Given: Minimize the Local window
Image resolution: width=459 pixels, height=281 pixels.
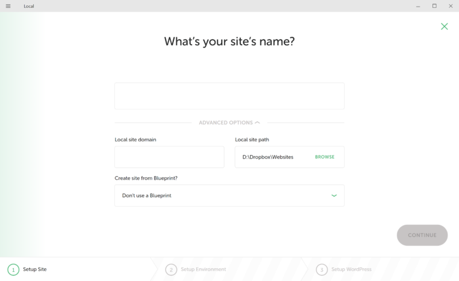Looking at the screenshot, I should 418,6.
